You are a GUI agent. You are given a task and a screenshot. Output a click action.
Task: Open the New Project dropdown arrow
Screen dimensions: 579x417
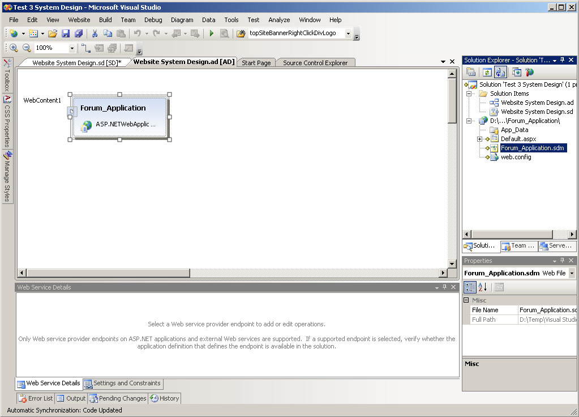point(23,33)
